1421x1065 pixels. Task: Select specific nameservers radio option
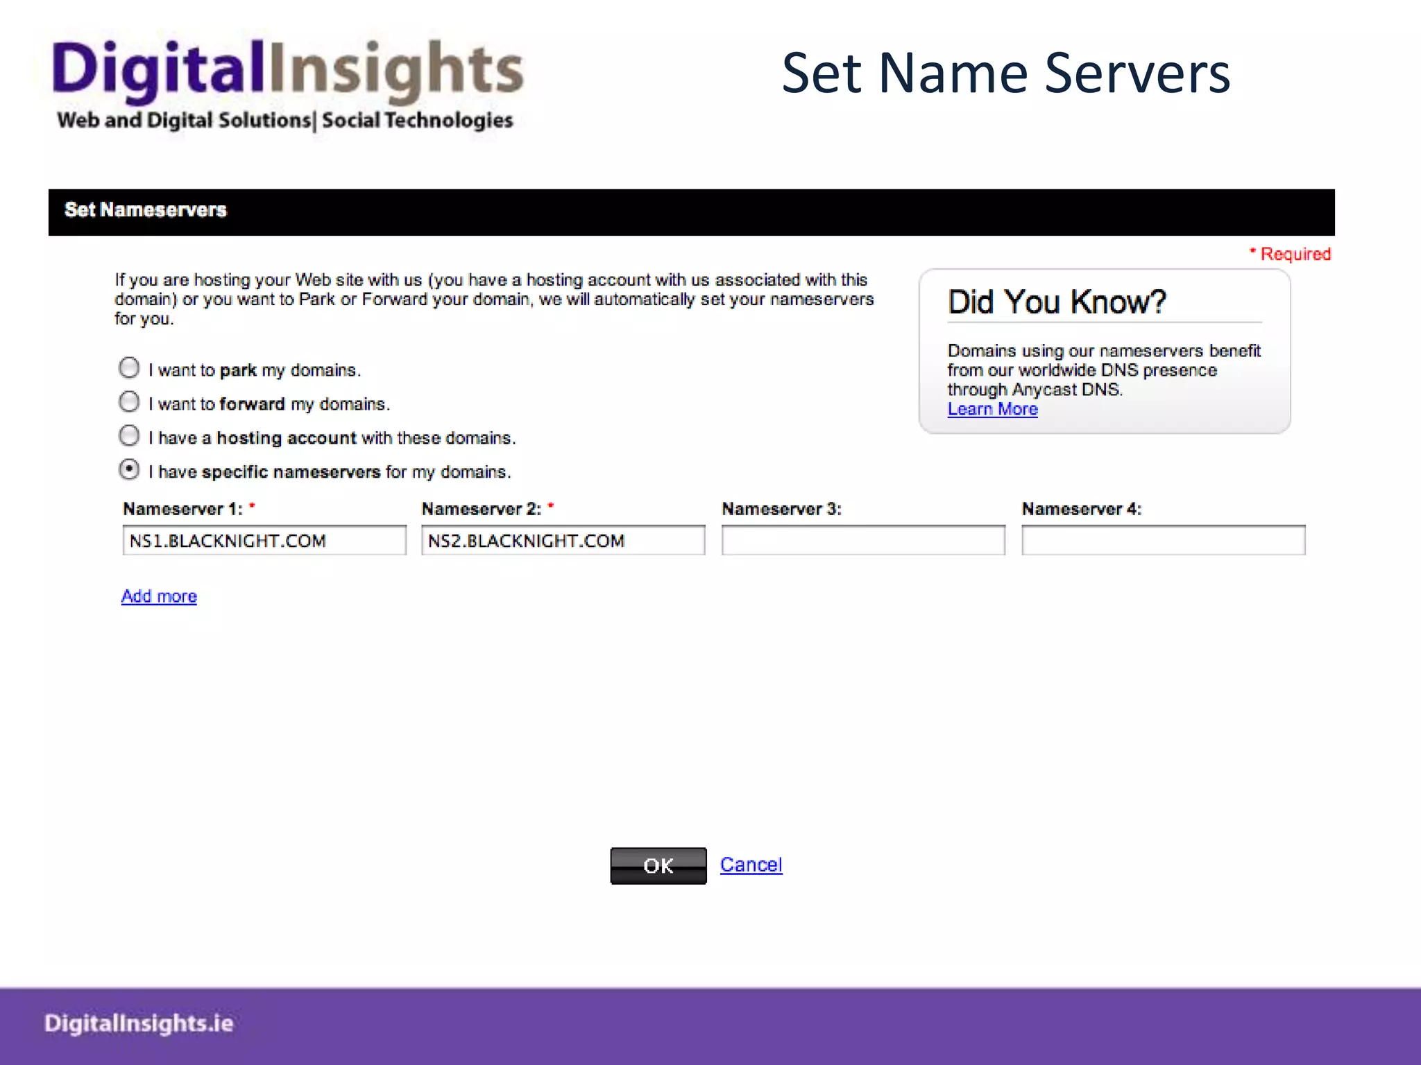coord(129,470)
